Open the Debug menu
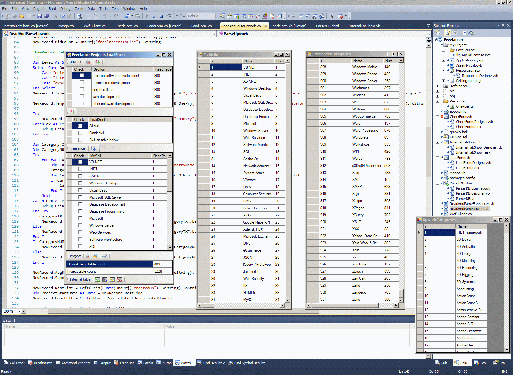 point(65,9)
